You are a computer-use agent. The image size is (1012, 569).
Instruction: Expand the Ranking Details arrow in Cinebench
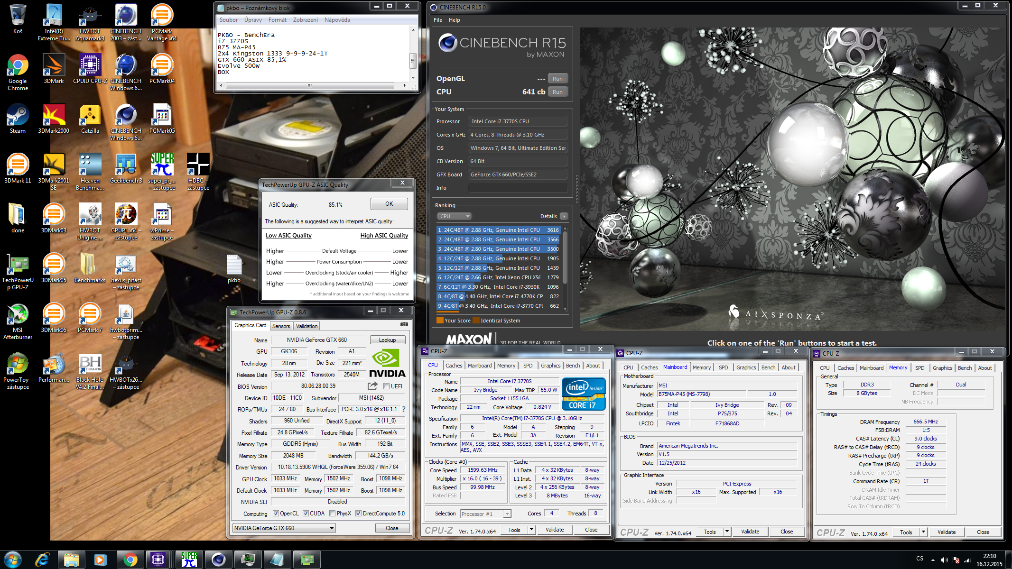(564, 216)
